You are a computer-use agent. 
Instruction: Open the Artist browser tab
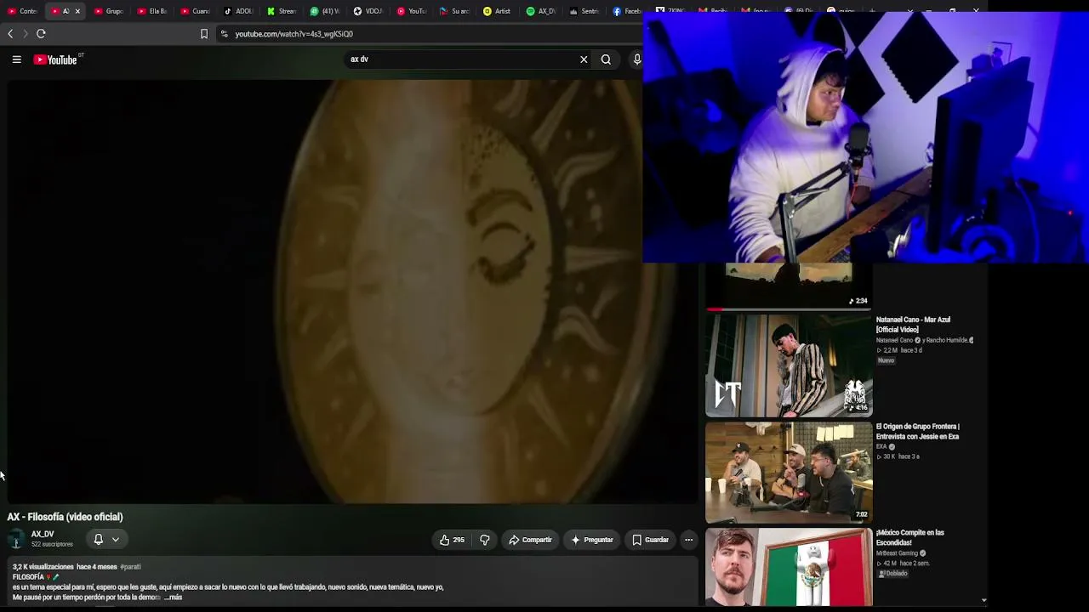tap(498, 11)
